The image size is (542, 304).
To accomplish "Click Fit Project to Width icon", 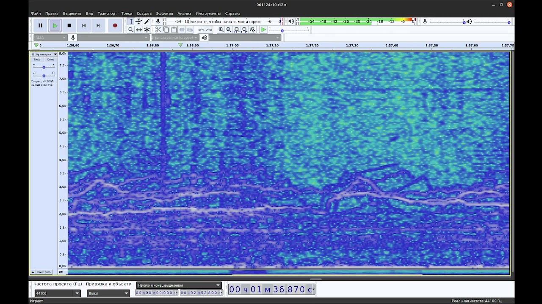I will pos(245,30).
